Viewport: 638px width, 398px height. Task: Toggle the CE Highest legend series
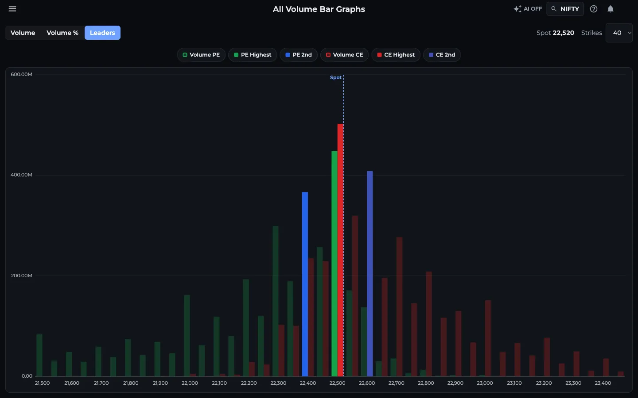click(x=396, y=55)
